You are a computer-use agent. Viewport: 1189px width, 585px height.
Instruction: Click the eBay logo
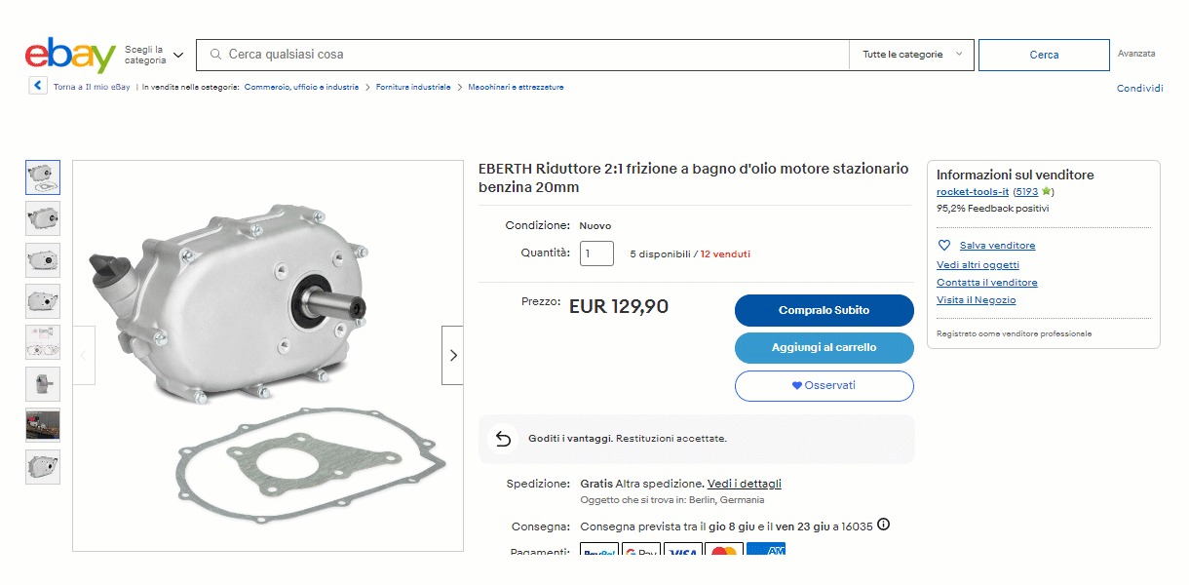(70, 56)
